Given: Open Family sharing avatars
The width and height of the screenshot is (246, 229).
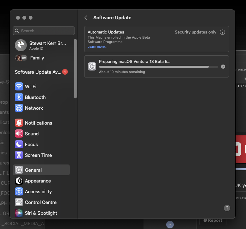Looking at the screenshot, I should [x=21, y=58].
